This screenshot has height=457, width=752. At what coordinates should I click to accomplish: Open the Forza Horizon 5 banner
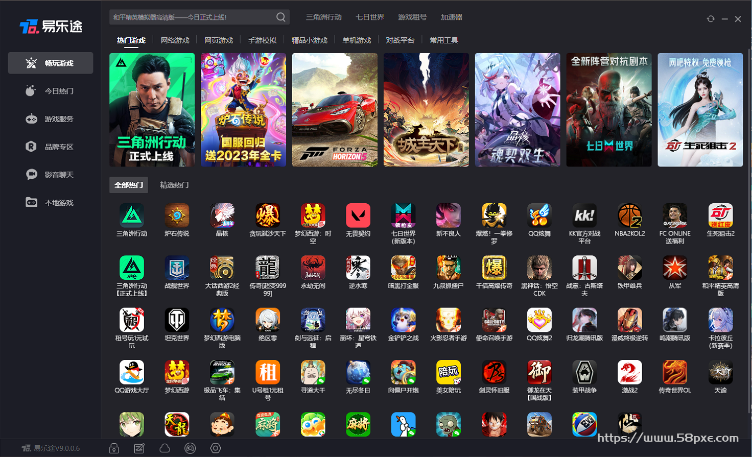pyautogui.click(x=335, y=110)
